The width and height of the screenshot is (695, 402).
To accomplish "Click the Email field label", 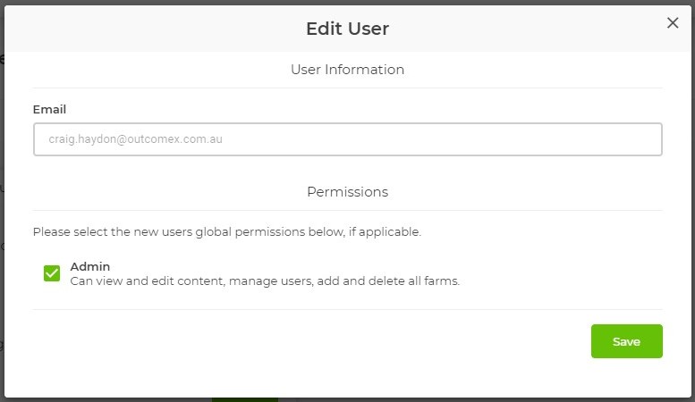I will click(50, 110).
